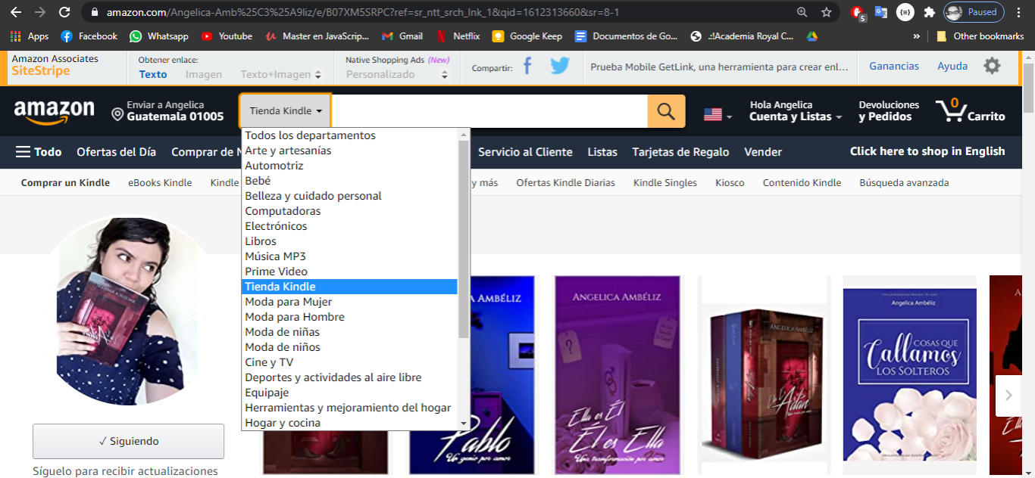Click the browser back arrow
This screenshot has height=478, width=1035.
[15, 12]
